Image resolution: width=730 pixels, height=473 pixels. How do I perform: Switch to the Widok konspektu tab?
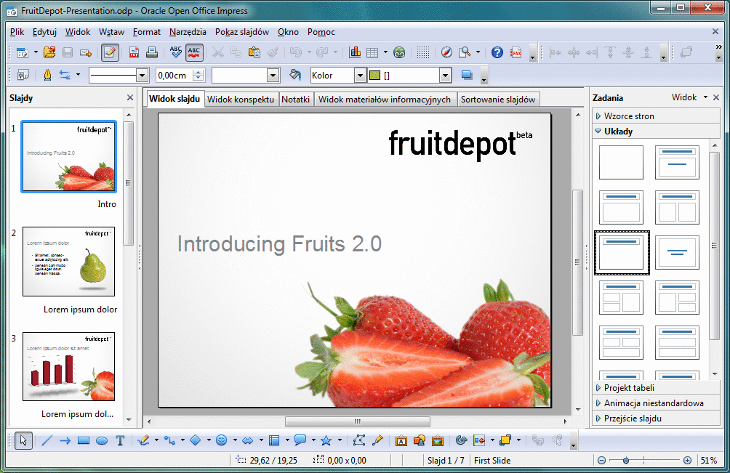point(241,99)
